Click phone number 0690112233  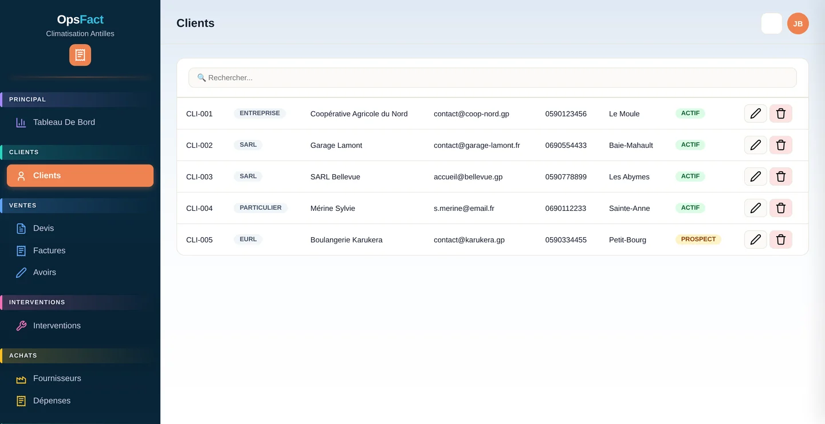tap(565, 209)
